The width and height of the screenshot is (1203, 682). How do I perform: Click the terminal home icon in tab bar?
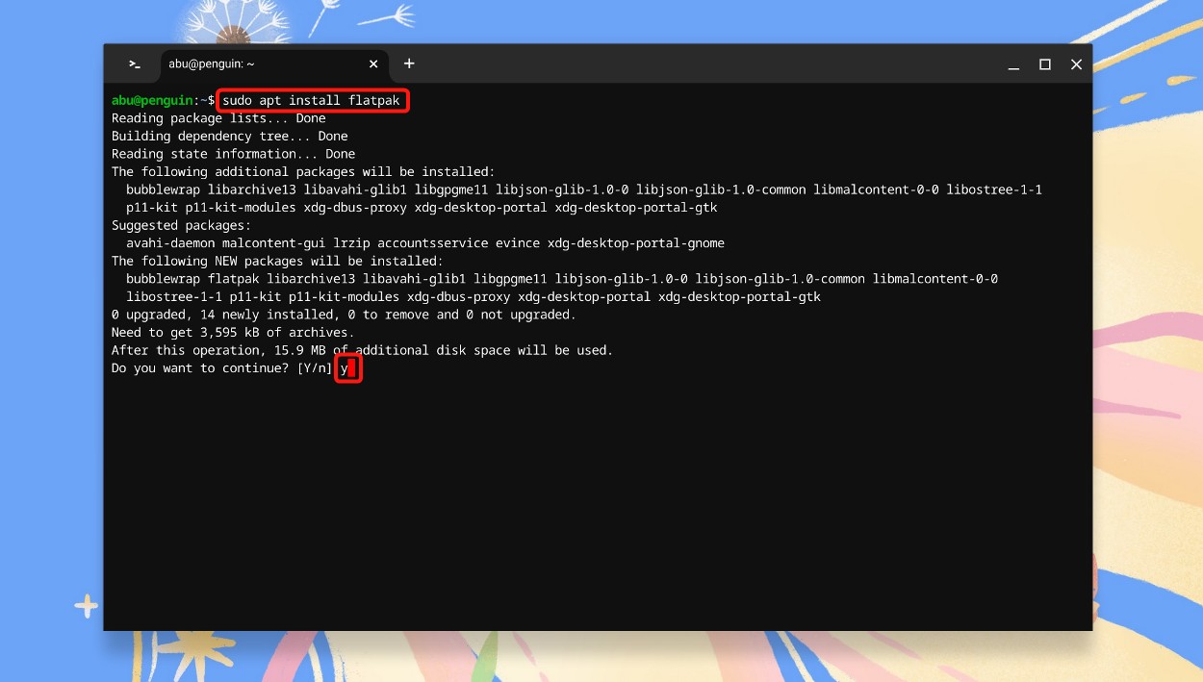tap(134, 63)
